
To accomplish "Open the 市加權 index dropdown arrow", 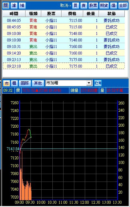I will point(89,83).
